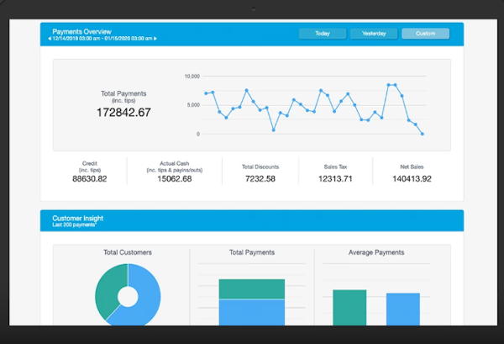
Task: Click the next date range arrow
Action: [x=155, y=39]
